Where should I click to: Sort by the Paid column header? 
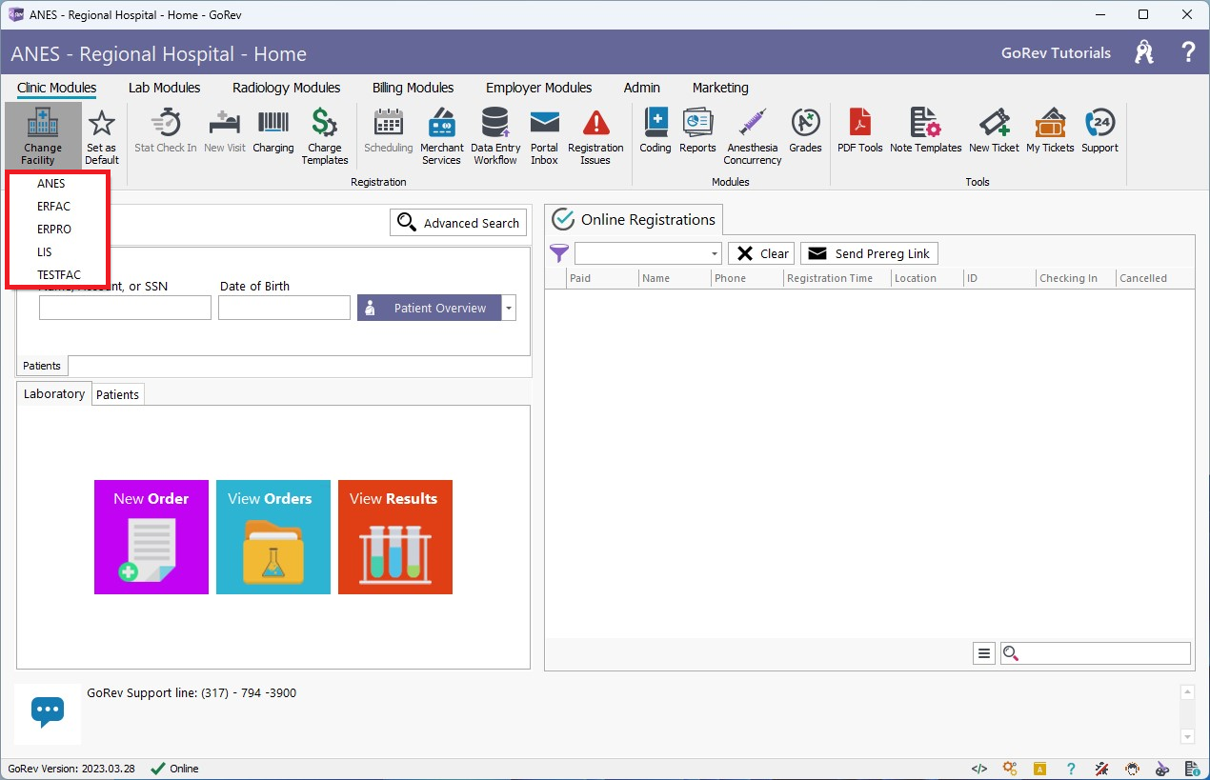point(602,278)
